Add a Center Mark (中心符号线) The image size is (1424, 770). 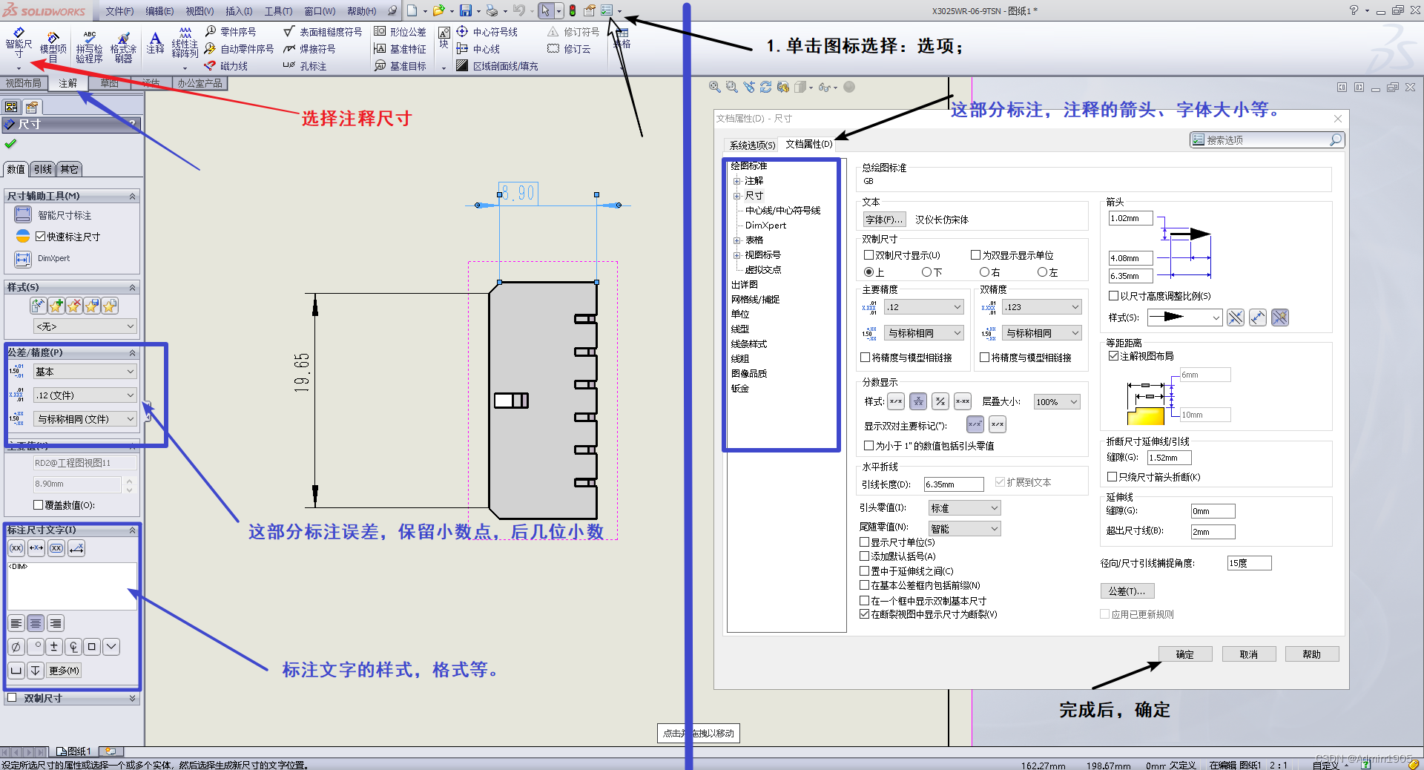(x=487, y=32)
